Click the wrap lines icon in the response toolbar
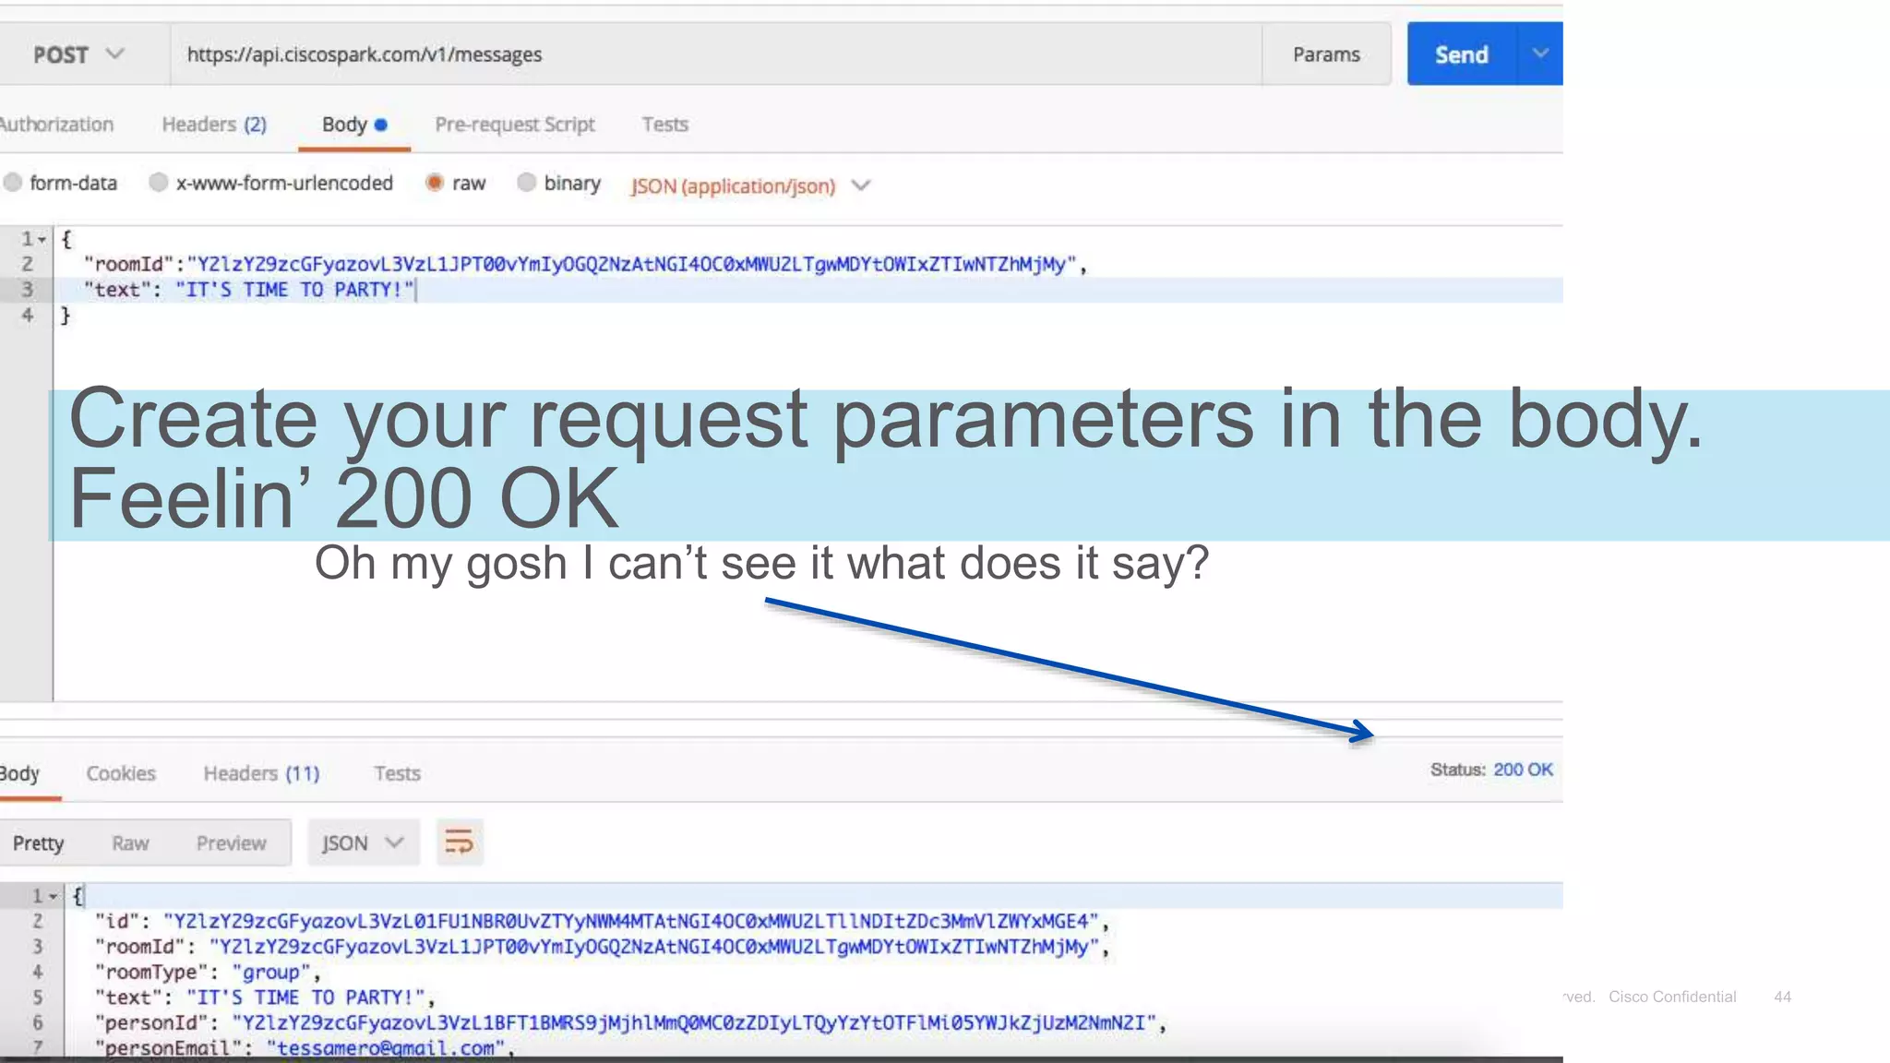This screenshot has width=1890, height=1063. coord(459,842)
